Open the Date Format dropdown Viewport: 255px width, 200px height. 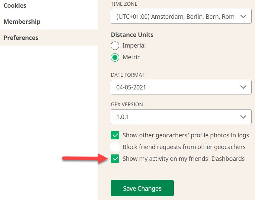click(x=181, y=87)
